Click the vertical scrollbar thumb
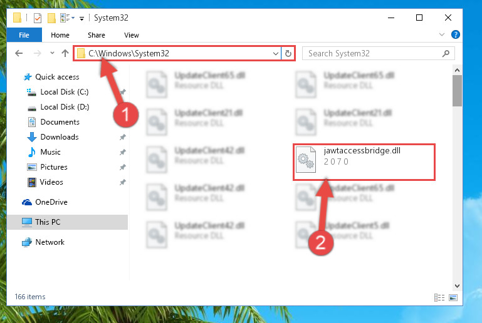 [457, 91]
